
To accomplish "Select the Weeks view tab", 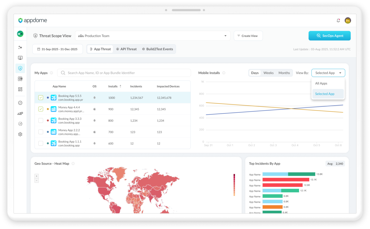I will (268, 73).
